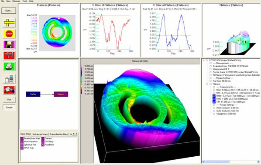Click the red STOP sign icon
This screenshot has width=261, height=165.
(9, 34)
